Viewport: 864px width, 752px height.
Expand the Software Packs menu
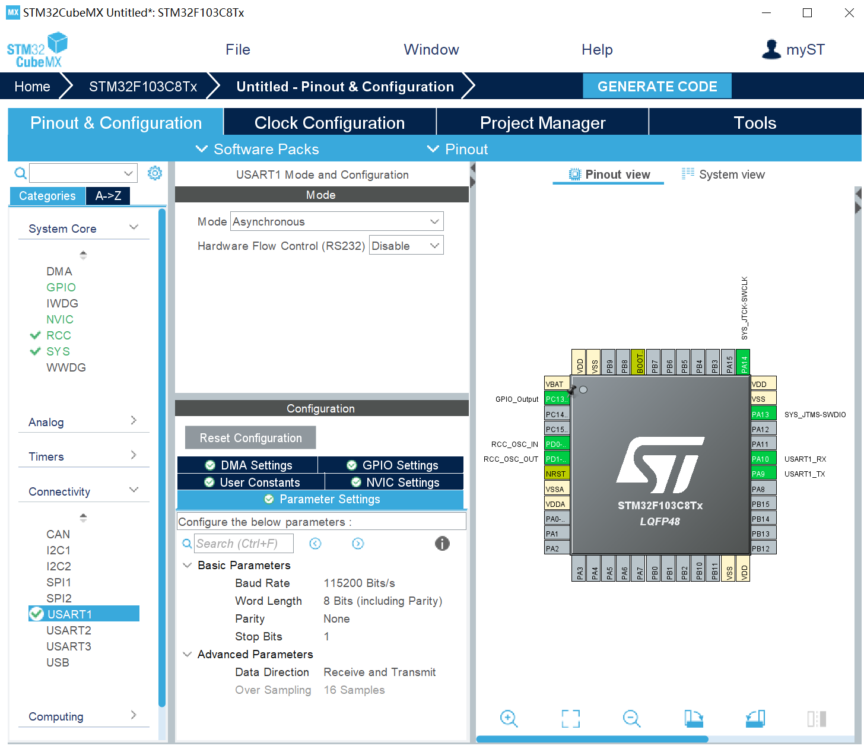258,149
